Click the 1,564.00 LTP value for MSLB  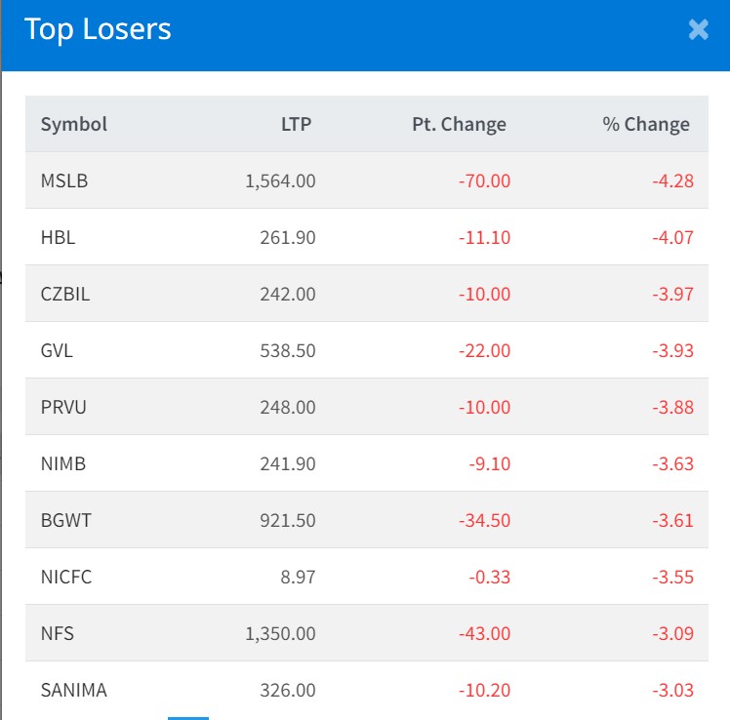tap(279, 180)
